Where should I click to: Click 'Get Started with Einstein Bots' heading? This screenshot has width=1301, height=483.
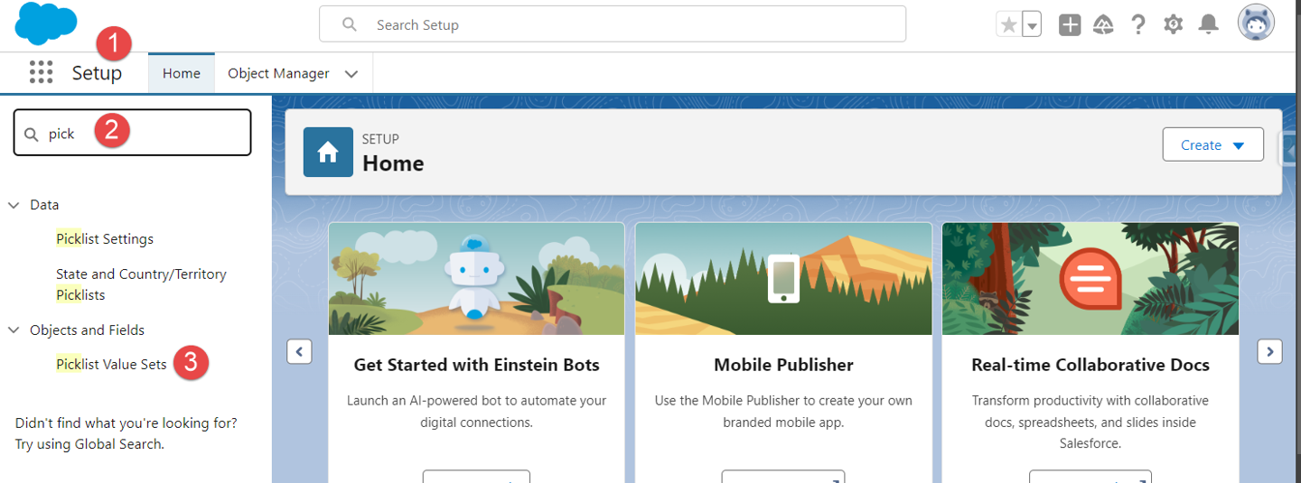pos(476,366)
